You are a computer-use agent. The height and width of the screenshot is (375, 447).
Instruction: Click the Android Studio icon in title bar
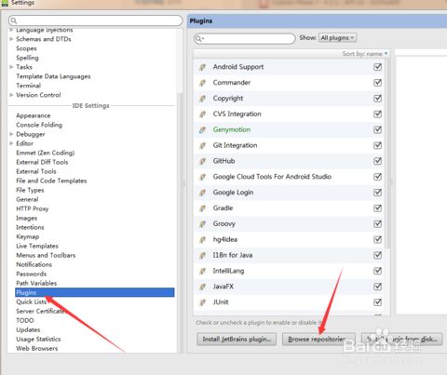(x=5, y=3)
